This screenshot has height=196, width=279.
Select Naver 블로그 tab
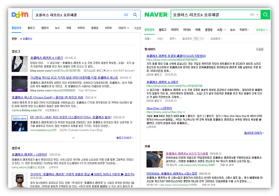tap(162, 30)
